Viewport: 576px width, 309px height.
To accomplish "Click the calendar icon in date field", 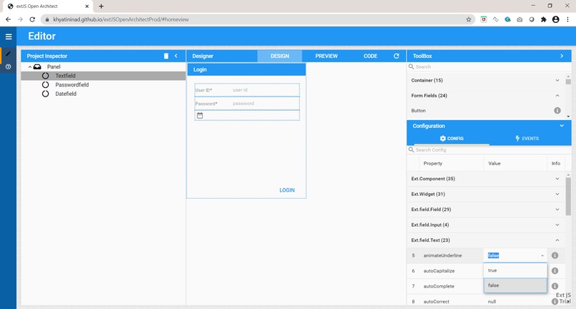I will [200, 115].
